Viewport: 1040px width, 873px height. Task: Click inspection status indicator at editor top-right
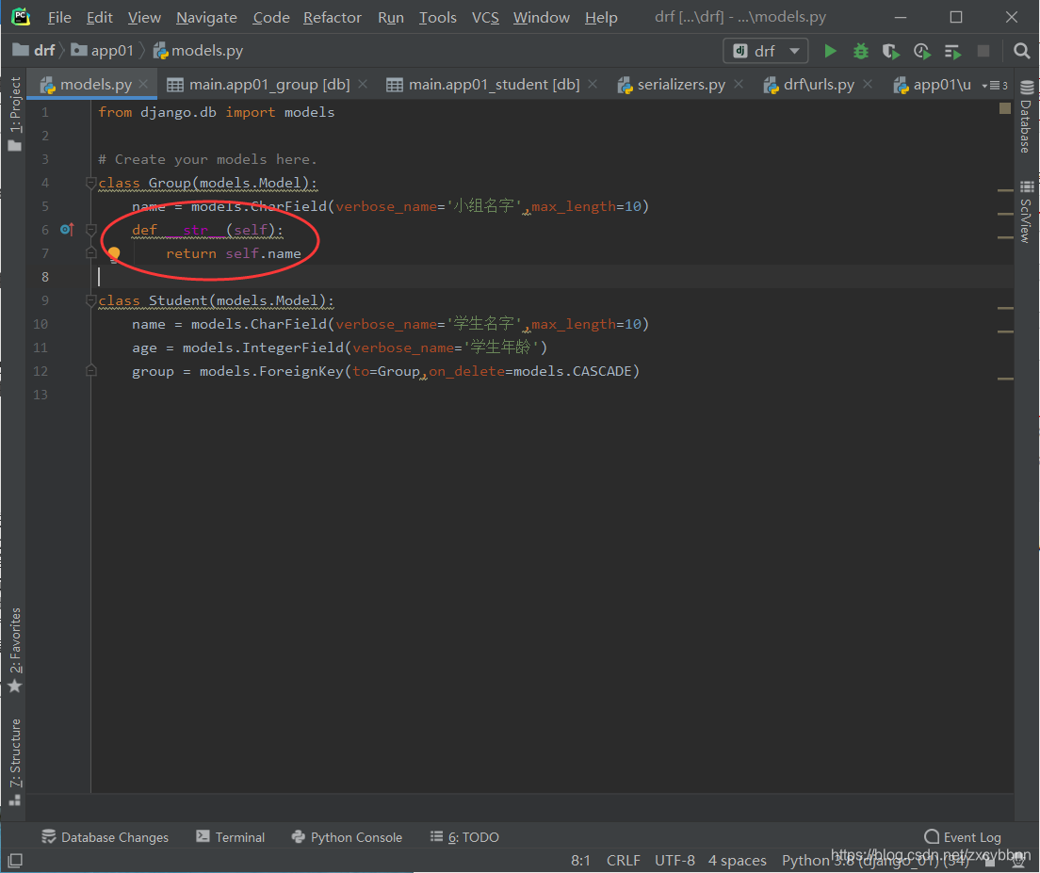point(1005,108)
